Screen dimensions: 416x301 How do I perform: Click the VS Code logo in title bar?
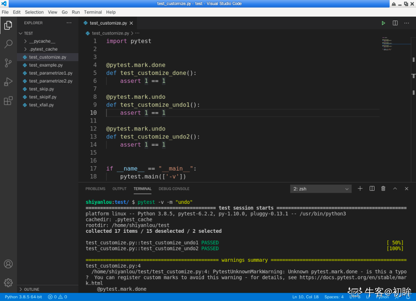pyautogui.click(x=4, y=4)
